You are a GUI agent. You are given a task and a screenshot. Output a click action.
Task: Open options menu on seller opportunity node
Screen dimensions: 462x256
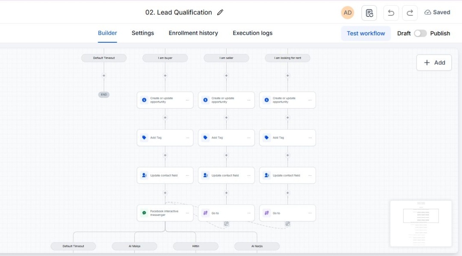pos(249,100)
